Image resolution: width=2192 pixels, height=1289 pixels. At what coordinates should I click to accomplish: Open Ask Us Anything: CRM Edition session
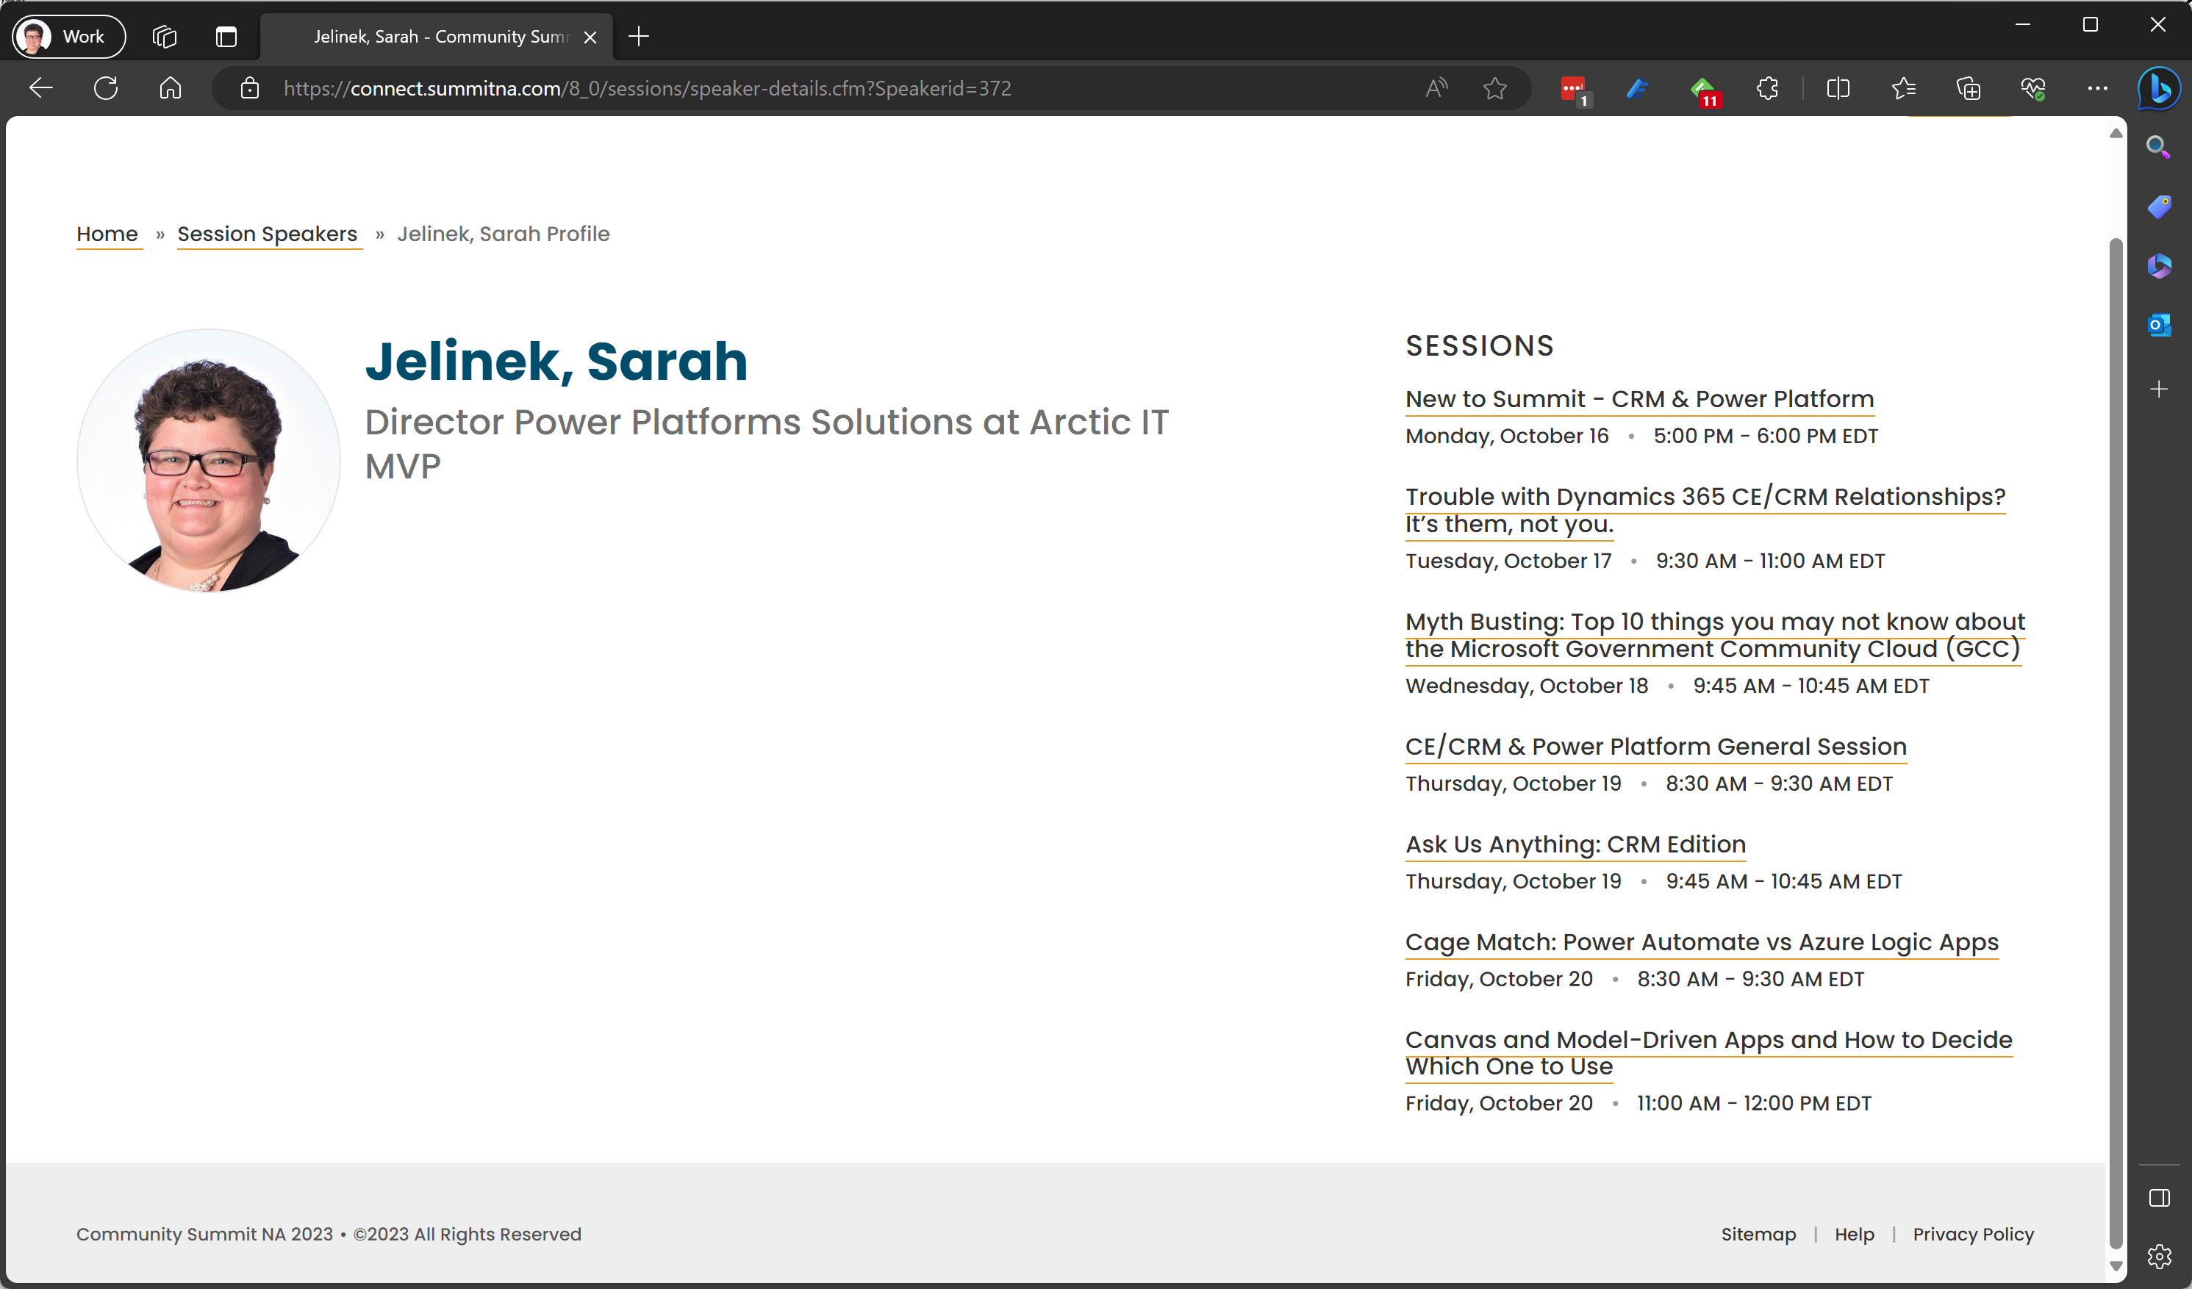pos(1575,844)
